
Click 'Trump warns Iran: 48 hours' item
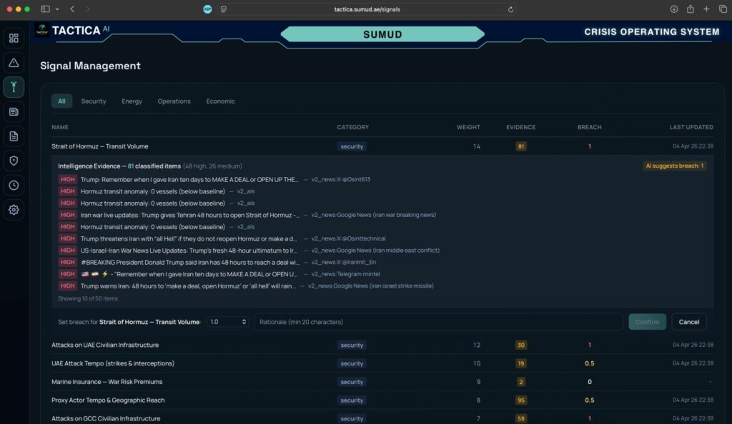click(x=246, y=286)
